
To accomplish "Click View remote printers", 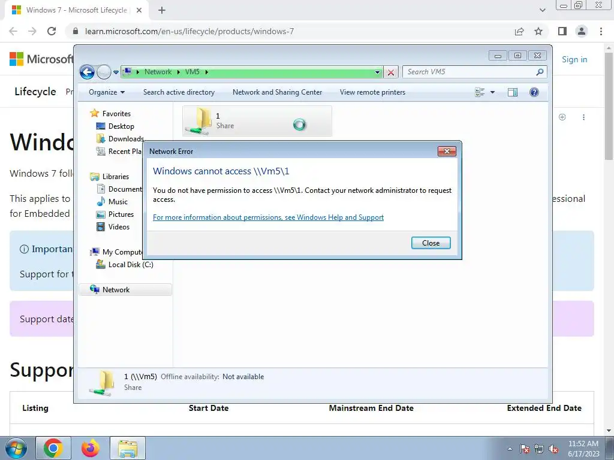I will pos(372,92).
